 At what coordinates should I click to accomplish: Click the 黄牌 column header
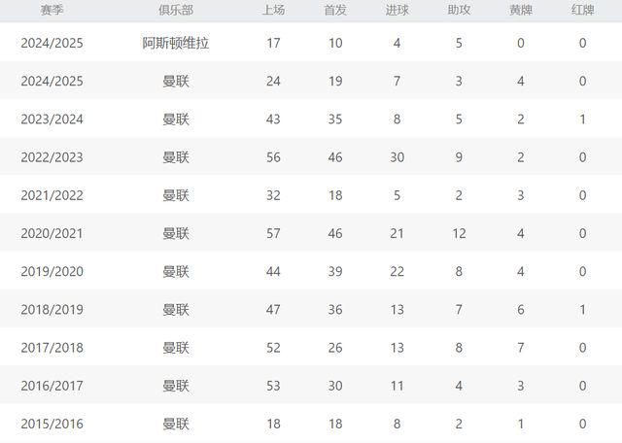[x=521, y=10]
